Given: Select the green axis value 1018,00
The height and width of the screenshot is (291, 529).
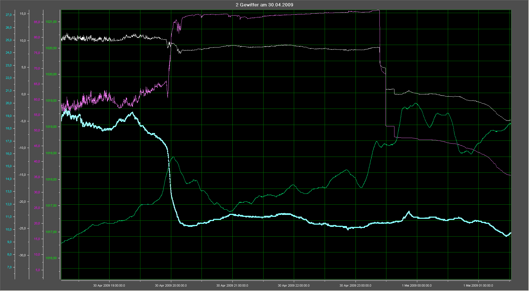Looking at the screenshot, I should click(x=51, y=179).
